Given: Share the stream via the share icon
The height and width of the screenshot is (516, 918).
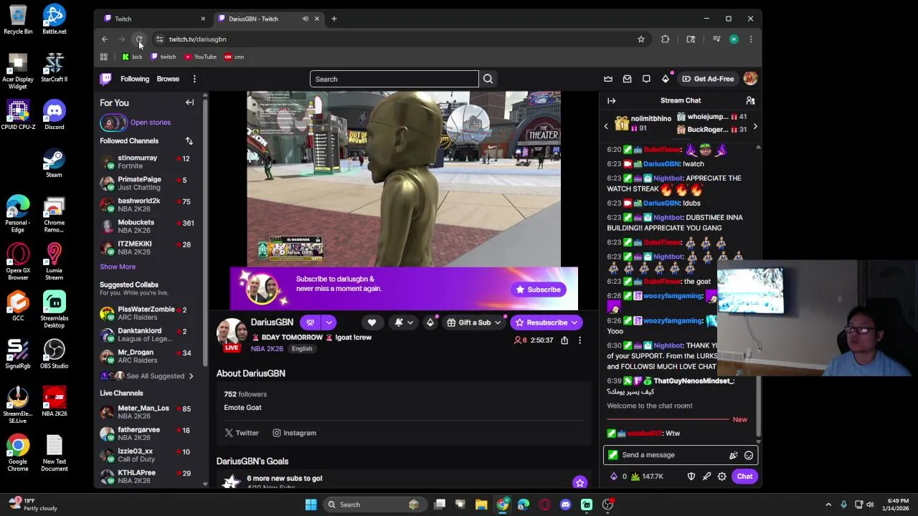Looking at the screenshot, I should click(564, 340).
